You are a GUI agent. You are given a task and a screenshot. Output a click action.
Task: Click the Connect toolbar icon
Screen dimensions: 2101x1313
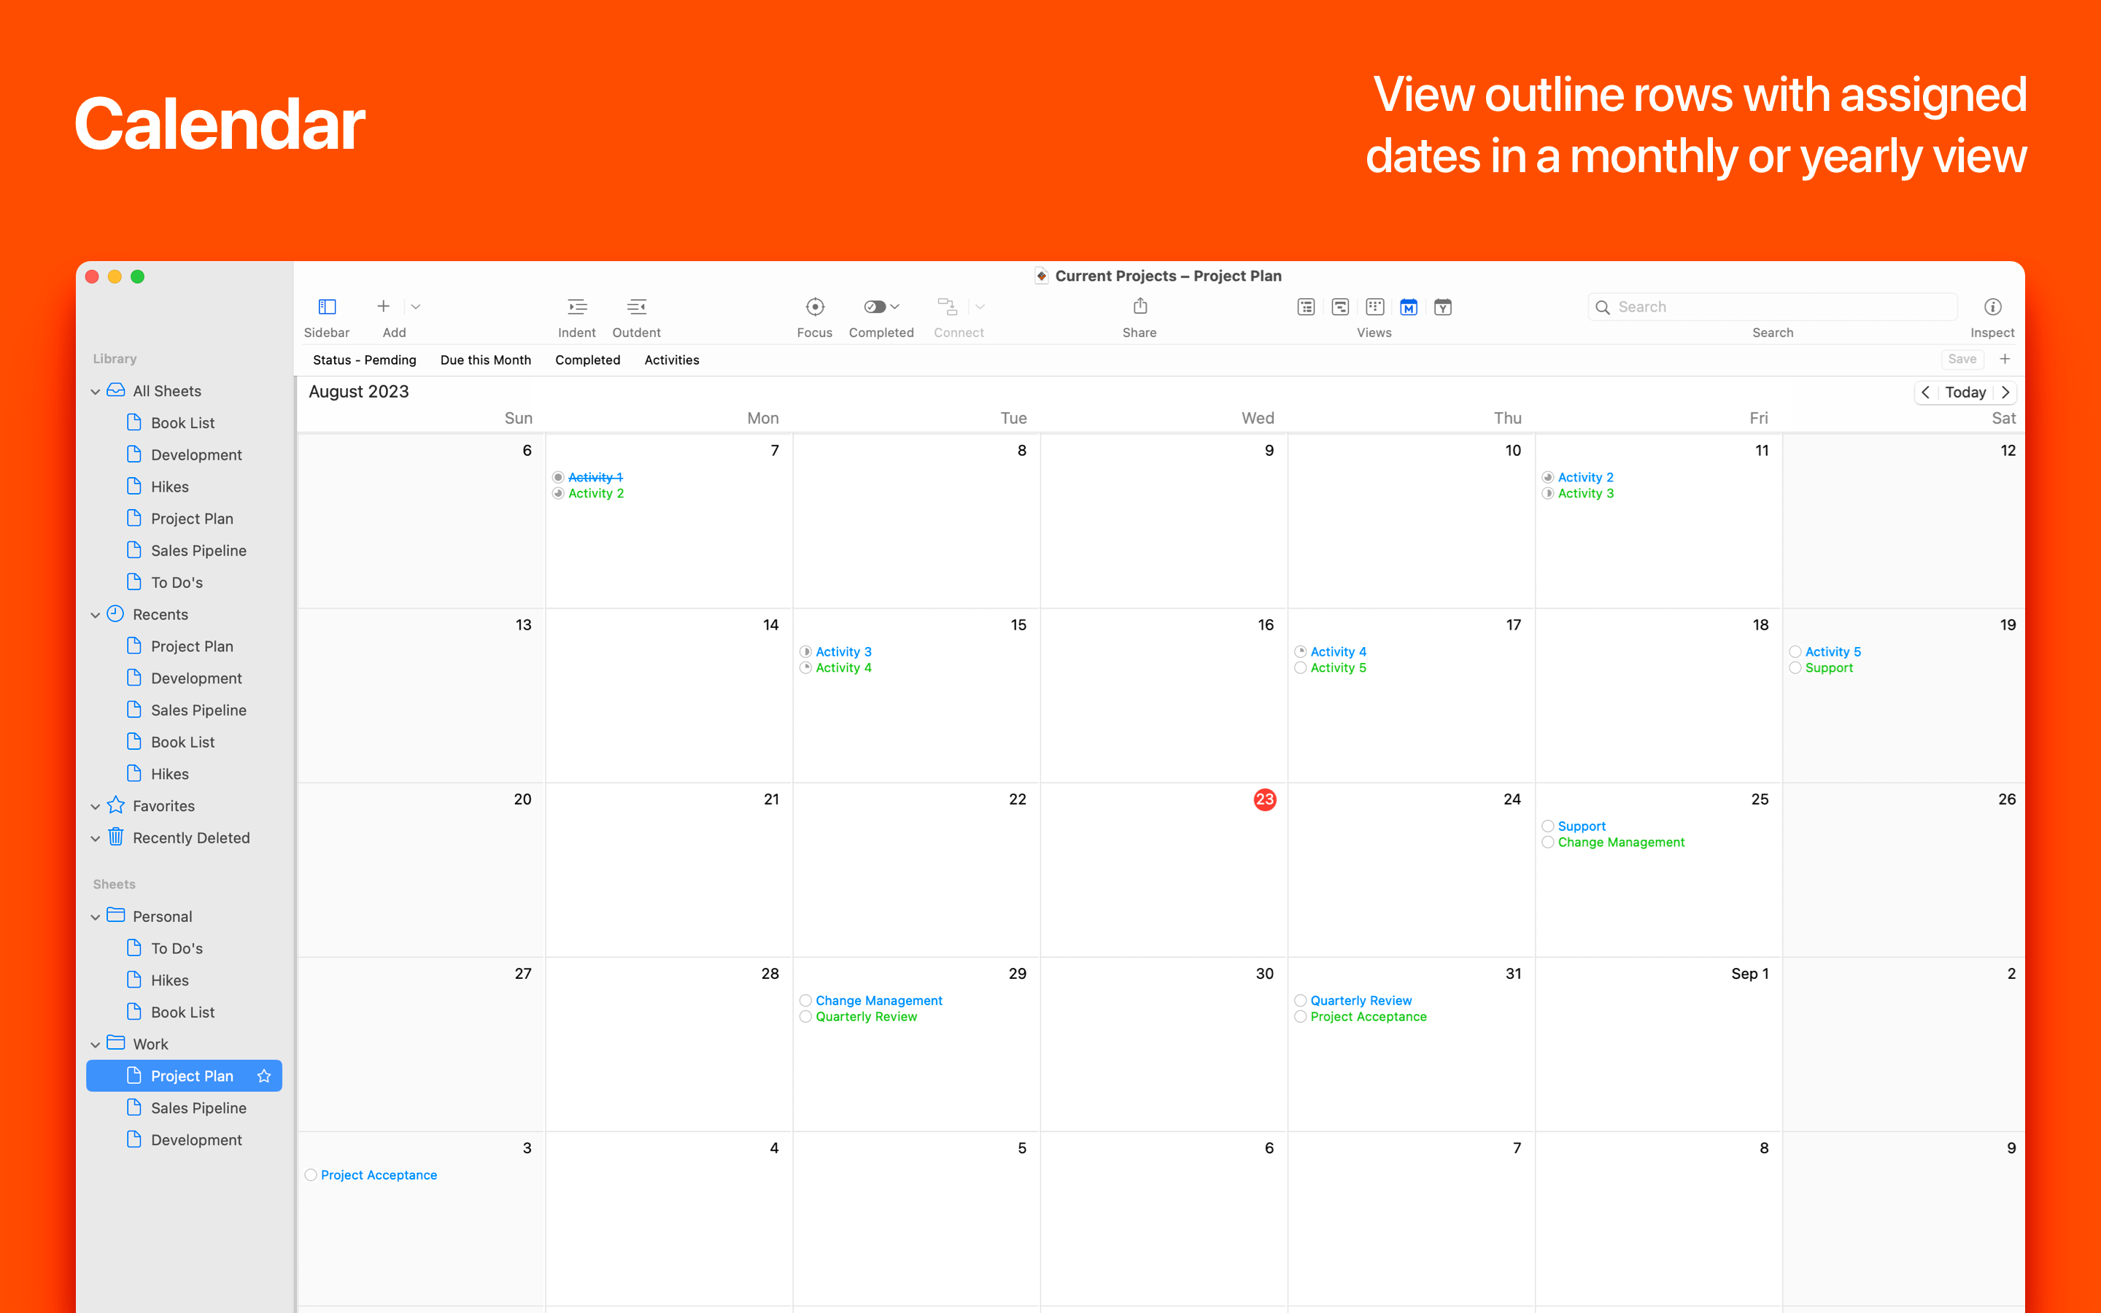tap(947, 306)
